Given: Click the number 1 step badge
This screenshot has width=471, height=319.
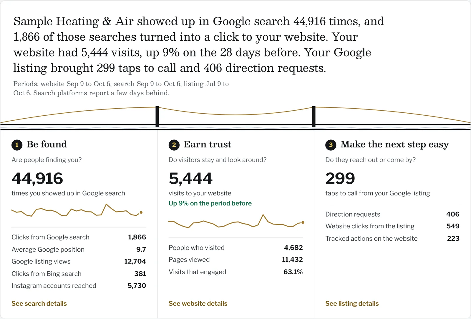Looking at the screenshot, I should click(17, 145).
